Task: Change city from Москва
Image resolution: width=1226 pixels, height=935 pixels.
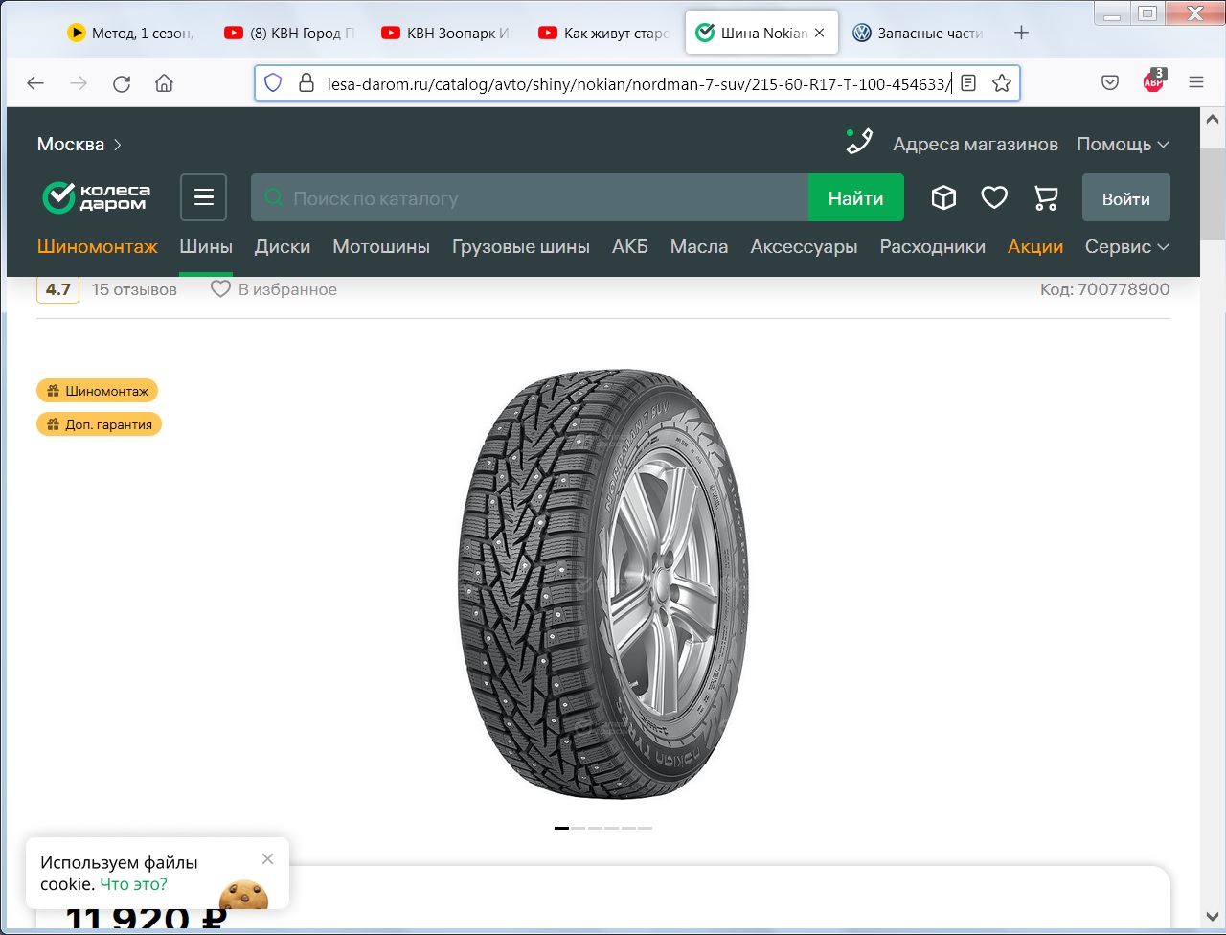Action: (79, 145)
